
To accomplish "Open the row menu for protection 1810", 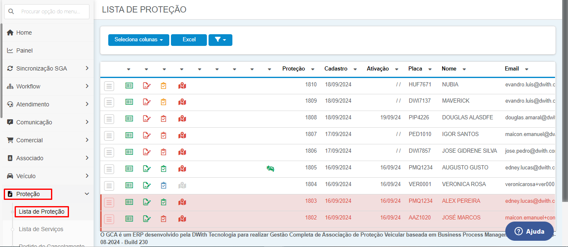I will tap(109, 86).
